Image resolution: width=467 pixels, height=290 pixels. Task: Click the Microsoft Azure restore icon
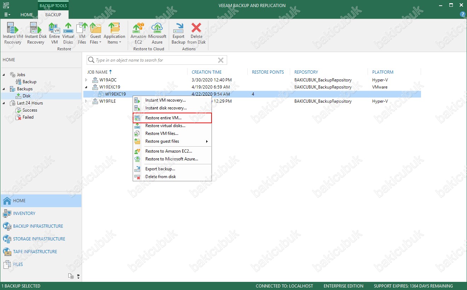coord(157,33)
